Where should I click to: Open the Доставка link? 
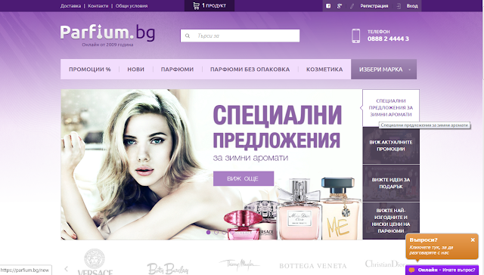[70, 6]
